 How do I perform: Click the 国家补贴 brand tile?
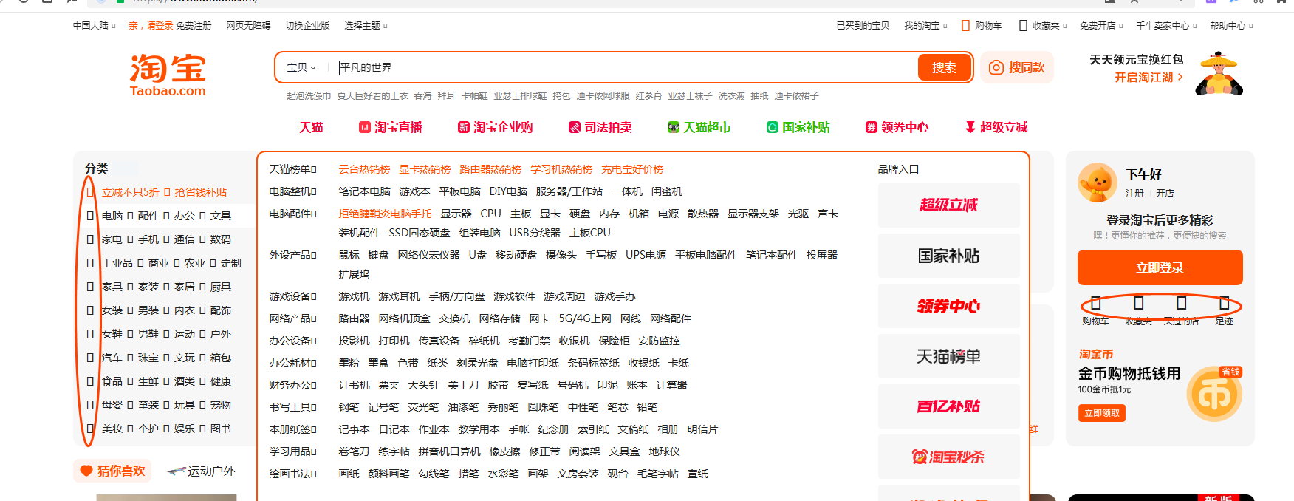(948, 256)
